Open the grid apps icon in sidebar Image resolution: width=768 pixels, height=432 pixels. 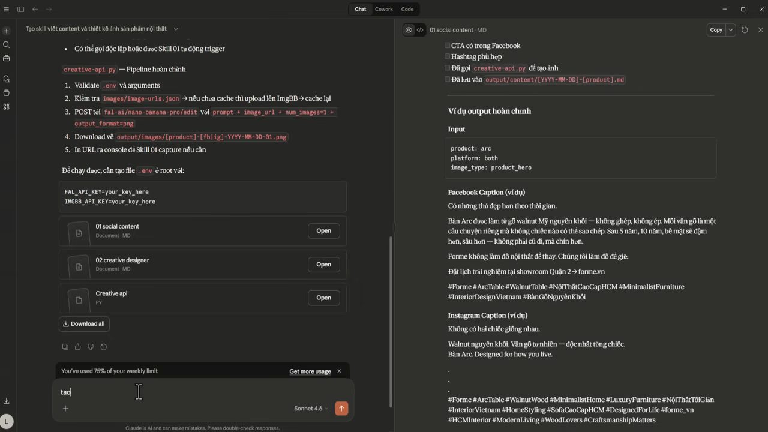(7, 107)
